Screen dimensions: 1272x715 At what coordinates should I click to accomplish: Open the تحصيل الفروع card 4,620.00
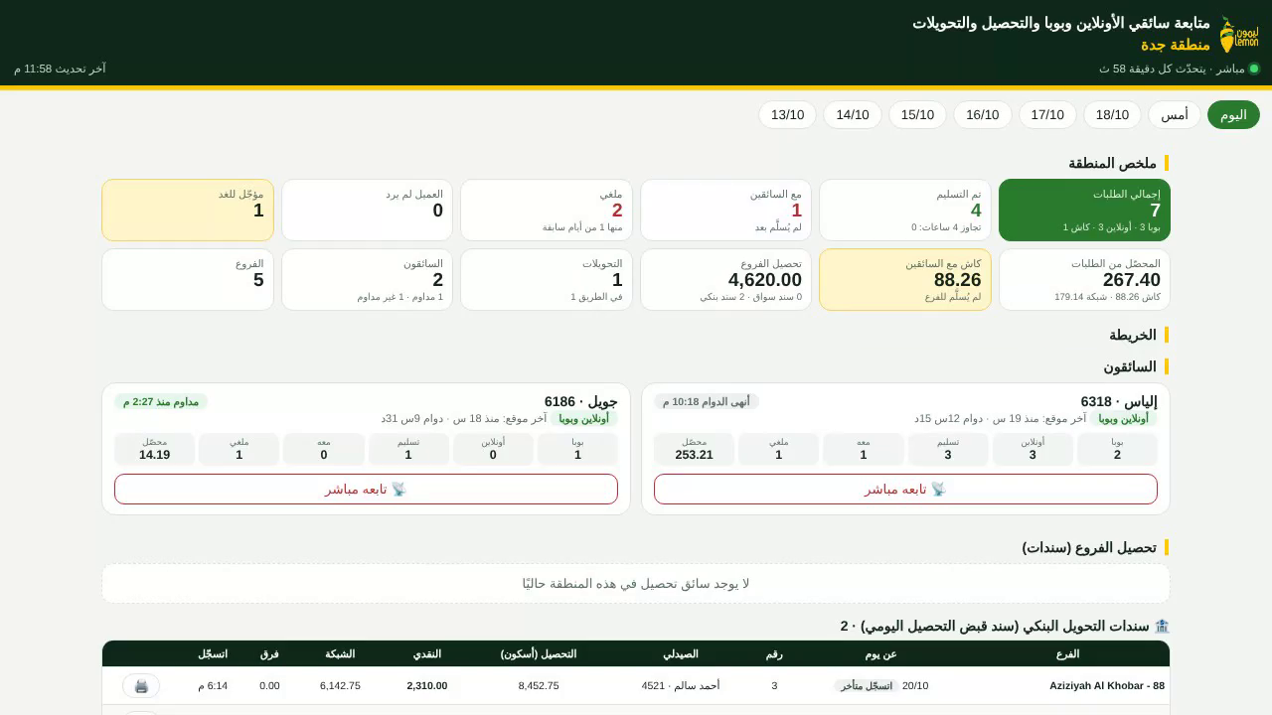[725, 279]
